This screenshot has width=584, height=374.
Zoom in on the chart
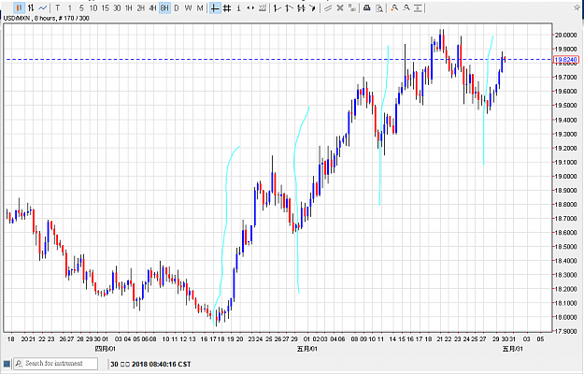[394, 8]
